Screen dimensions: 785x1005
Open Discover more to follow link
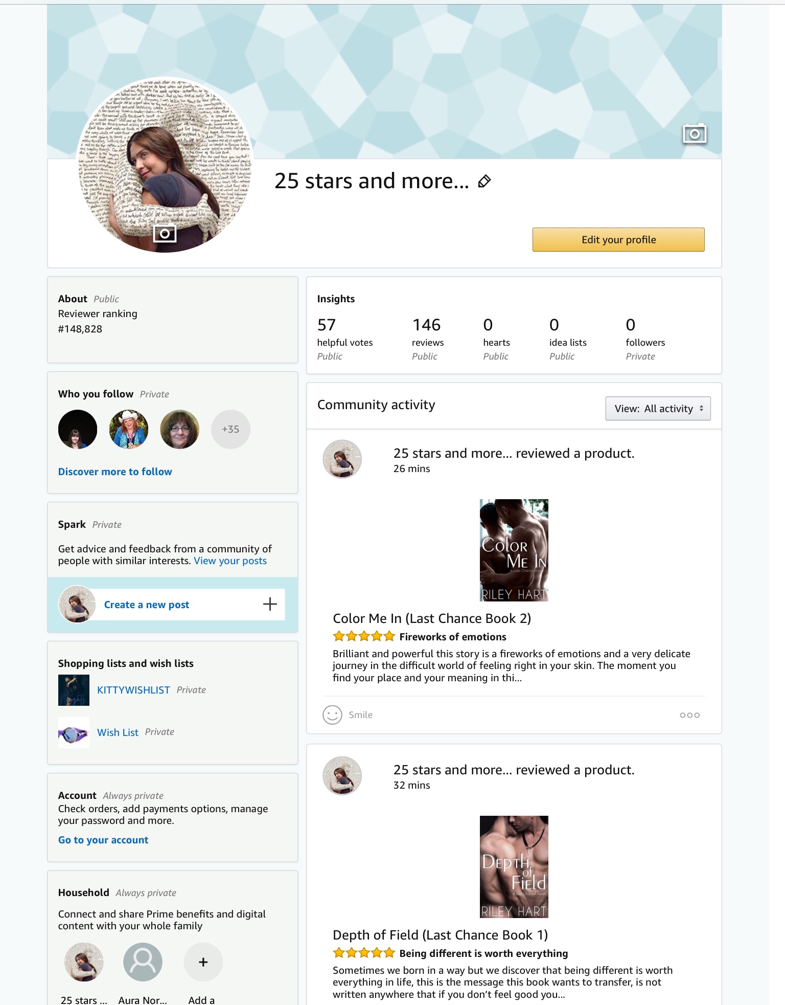coord(115,472)
